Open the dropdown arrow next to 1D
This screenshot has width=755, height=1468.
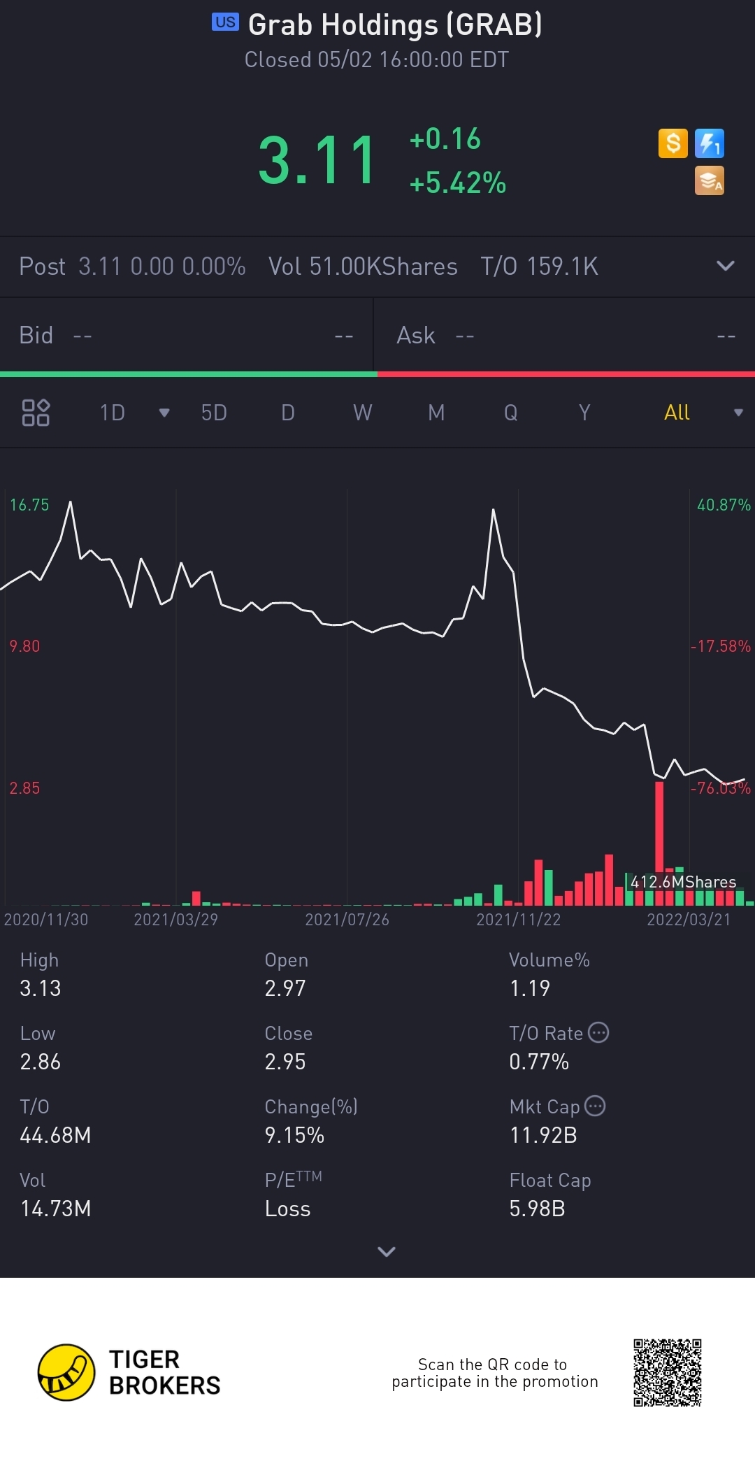(x=164, y=413)
